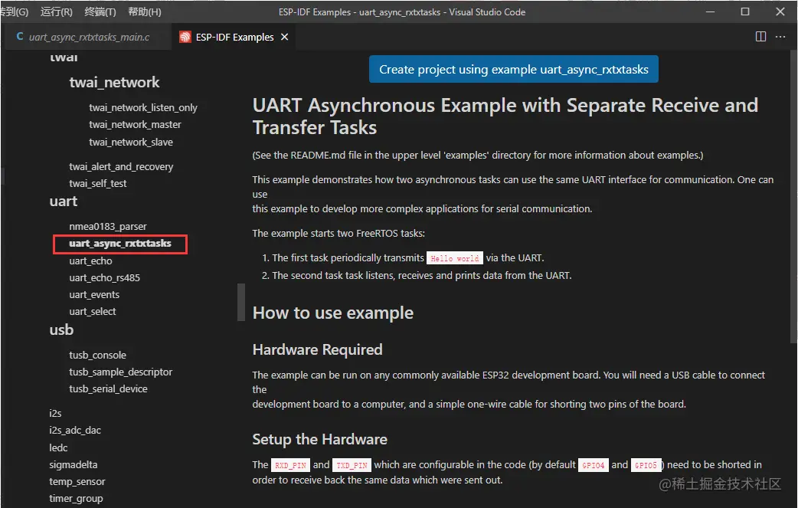This screenshot has width=798, height=508.
Task: Click the UART Asynchronous Example title heading
Action: pyautogui.click(x=505, y=116)
